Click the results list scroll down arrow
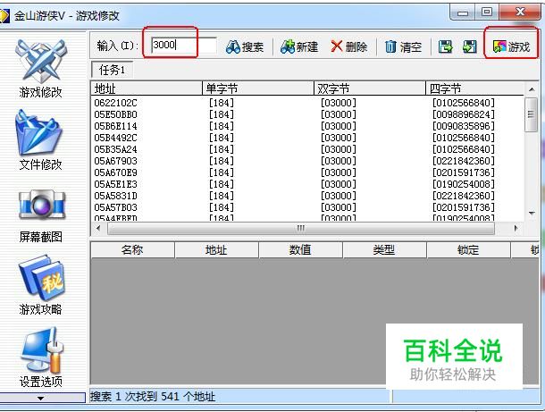Viewport: 545px width, 412px height. (x=532, y=213)
